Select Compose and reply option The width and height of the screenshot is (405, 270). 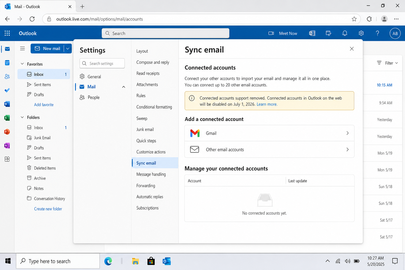tap(153, 62)
